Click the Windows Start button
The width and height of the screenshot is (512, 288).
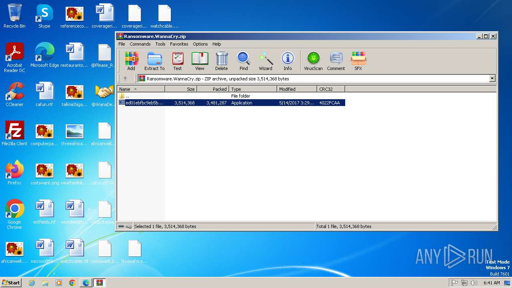point(11,282)
